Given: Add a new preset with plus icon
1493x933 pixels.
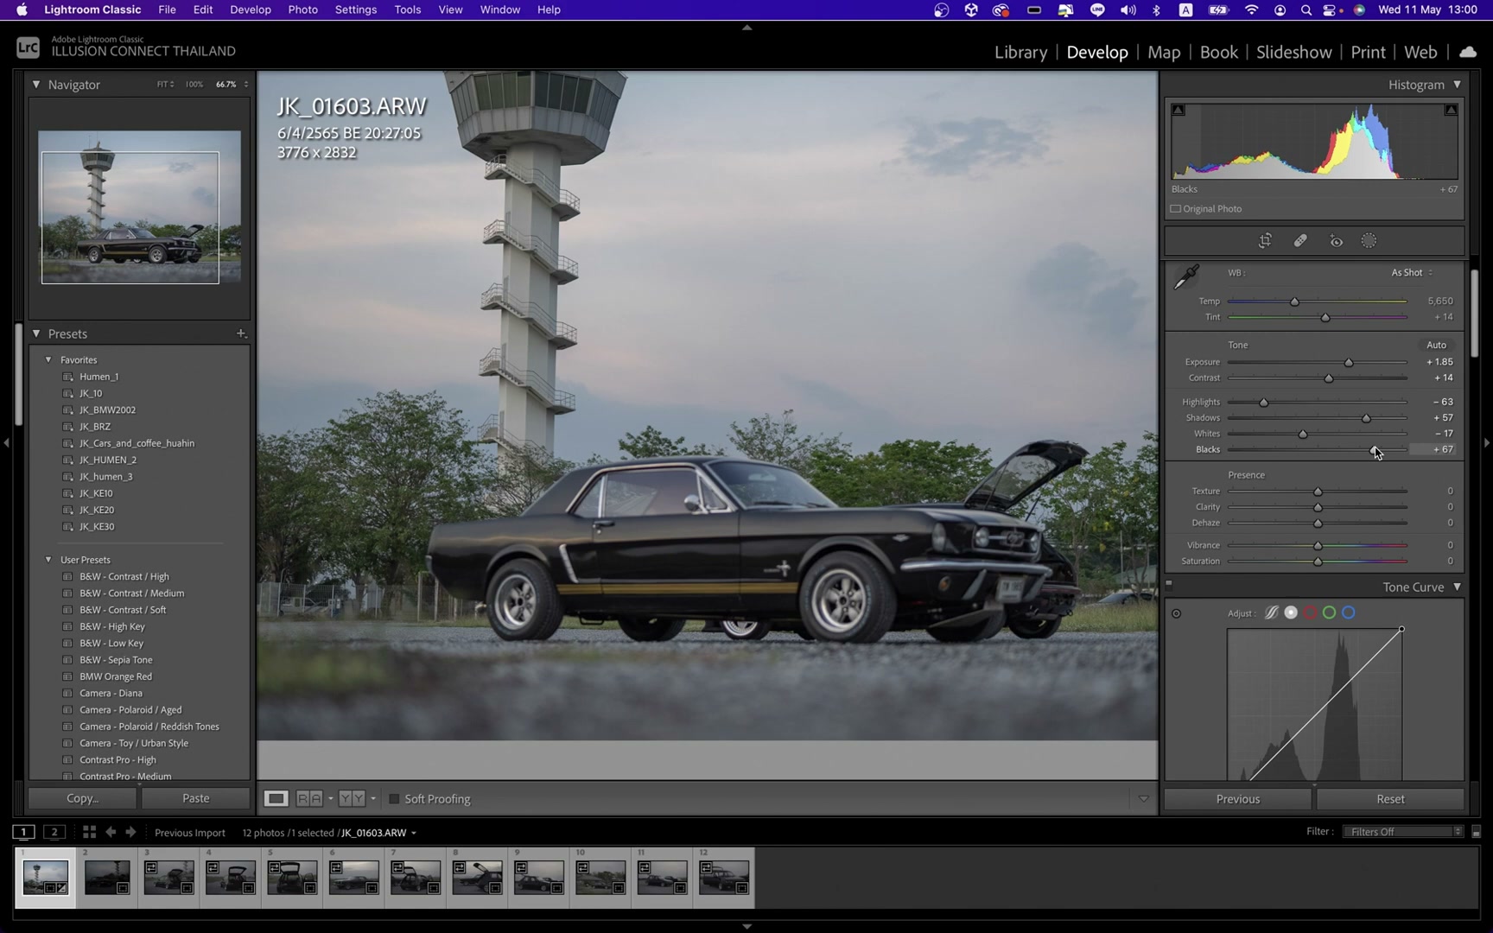Looking at the screenshot, I should pos(241,333).
